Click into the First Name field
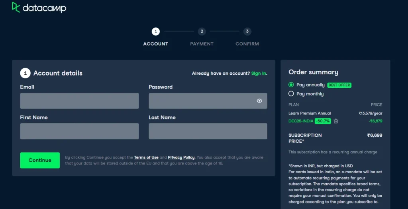The image size is (408, 209). pos(79,131)
